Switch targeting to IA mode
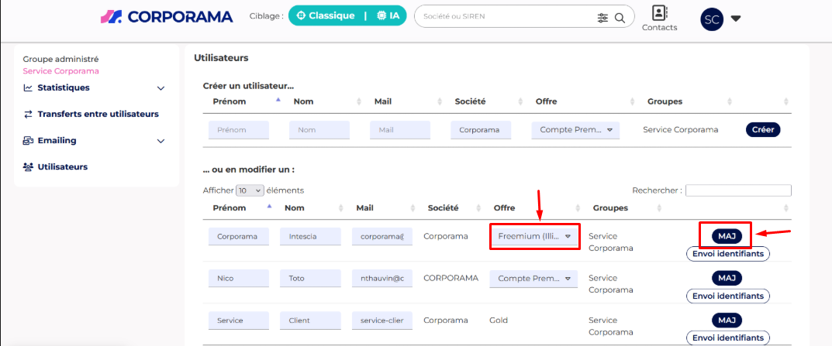This screenshot has width=832, height=346. (388, 16)
